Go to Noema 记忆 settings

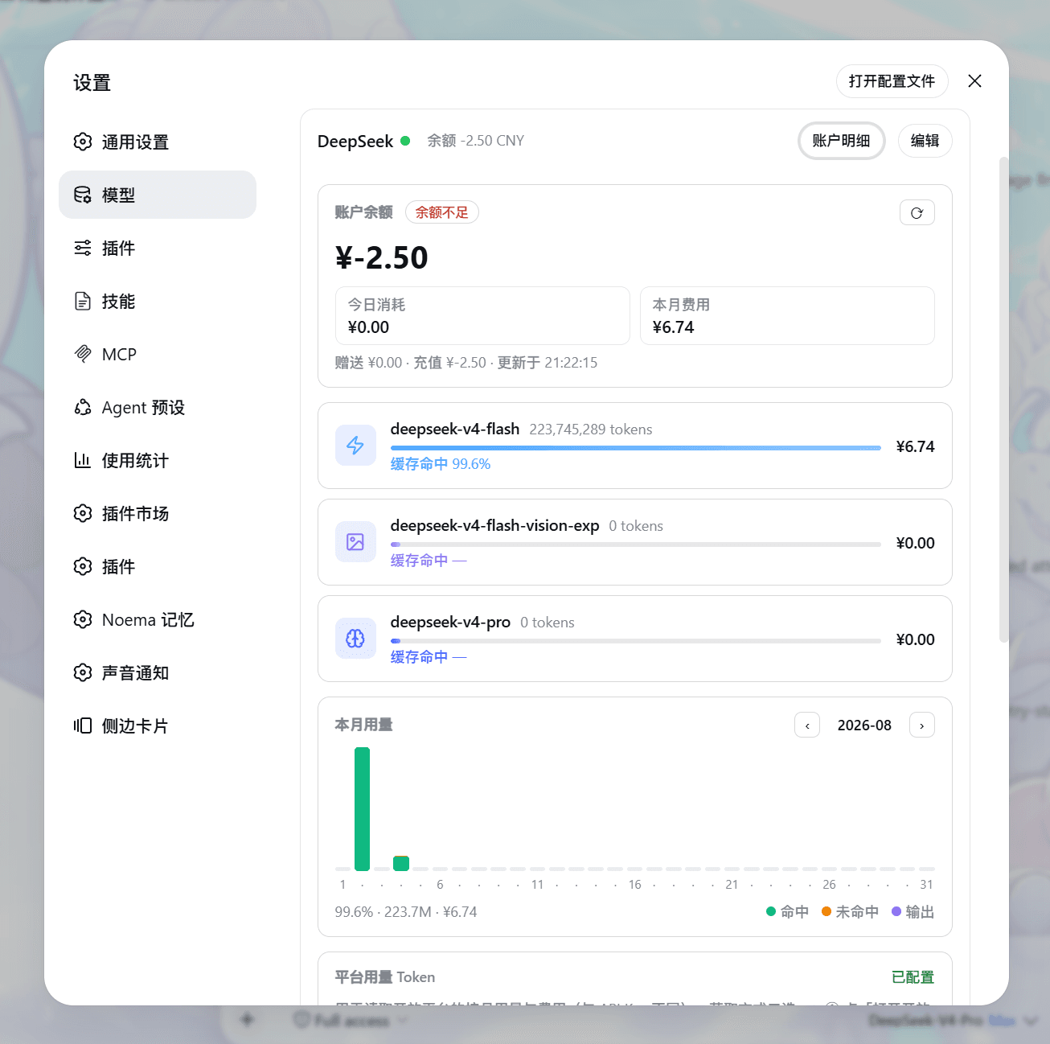point(158,619)
